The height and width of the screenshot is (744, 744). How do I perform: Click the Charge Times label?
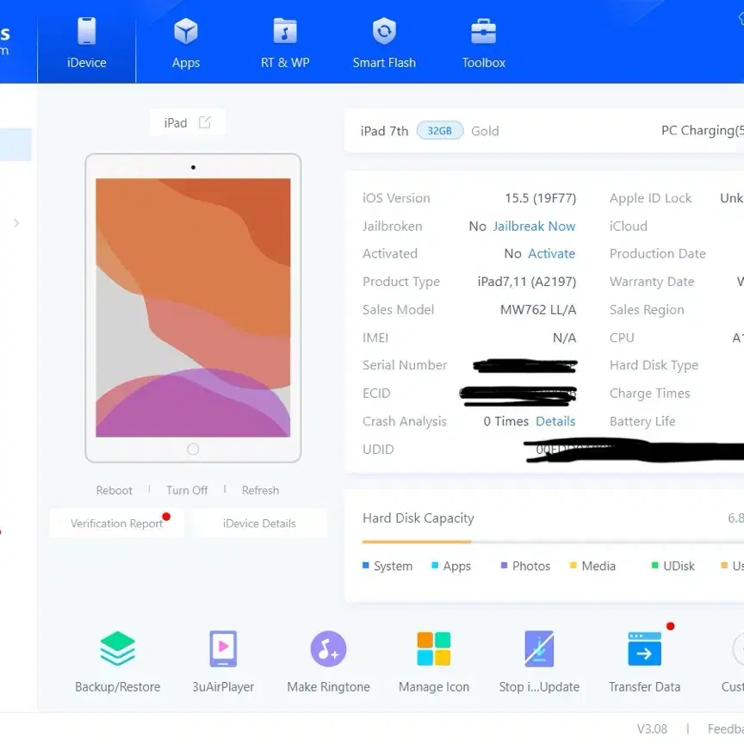[649, 394]
